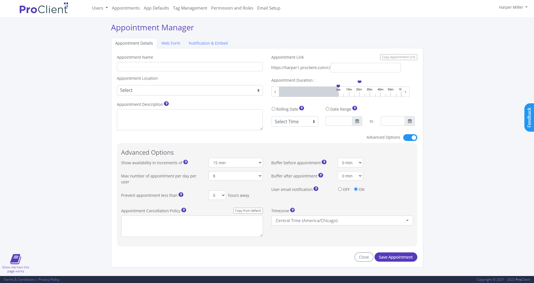Open Buffer after appointment dropdown
This screenshot has height=283, width=534.
(350, 176)
